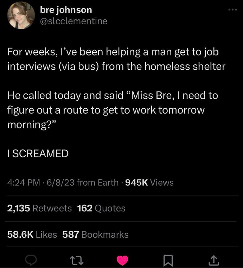Open the 'from Earth' location label
Viewport: 243px width, 268px height.
click(x=98, y=183)
